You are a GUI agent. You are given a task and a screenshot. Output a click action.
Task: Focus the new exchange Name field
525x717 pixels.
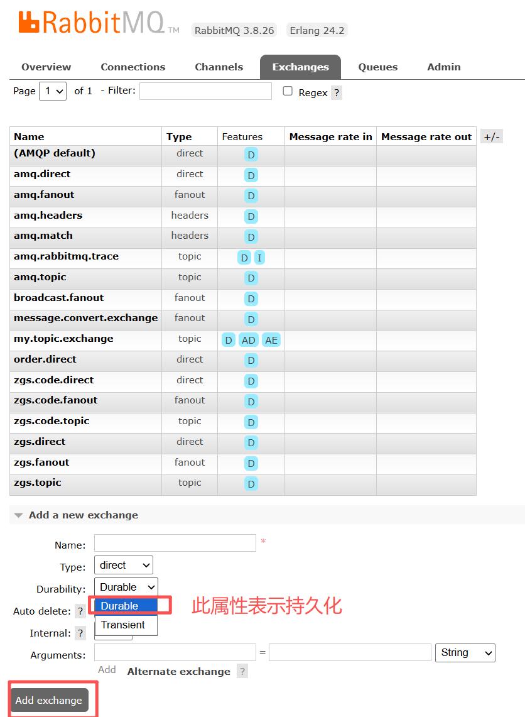175,543
